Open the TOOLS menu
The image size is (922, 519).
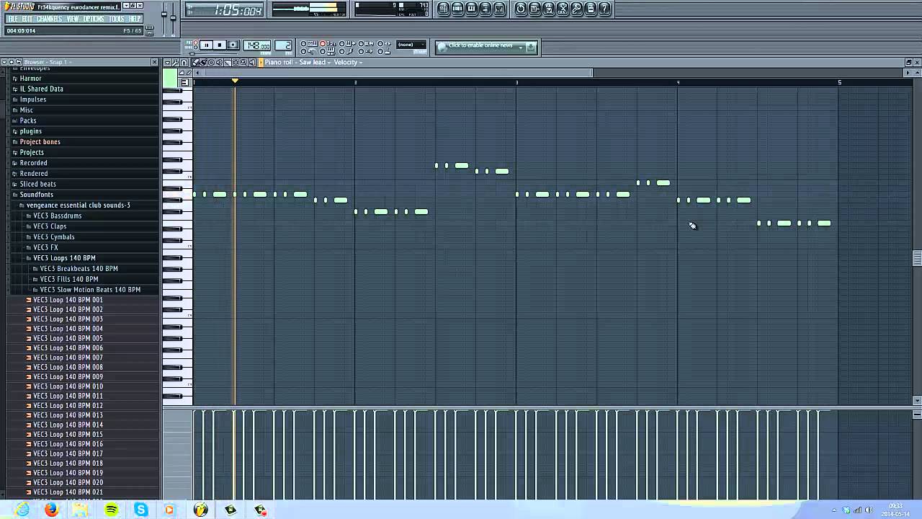point(117,19)
